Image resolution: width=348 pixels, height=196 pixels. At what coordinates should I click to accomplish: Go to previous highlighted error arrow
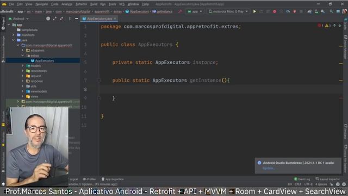334,26
